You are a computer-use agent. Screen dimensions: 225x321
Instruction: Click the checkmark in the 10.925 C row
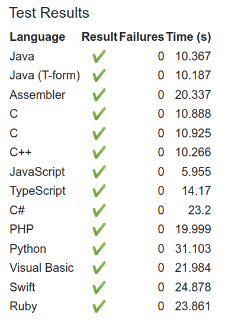coord(99,133)
